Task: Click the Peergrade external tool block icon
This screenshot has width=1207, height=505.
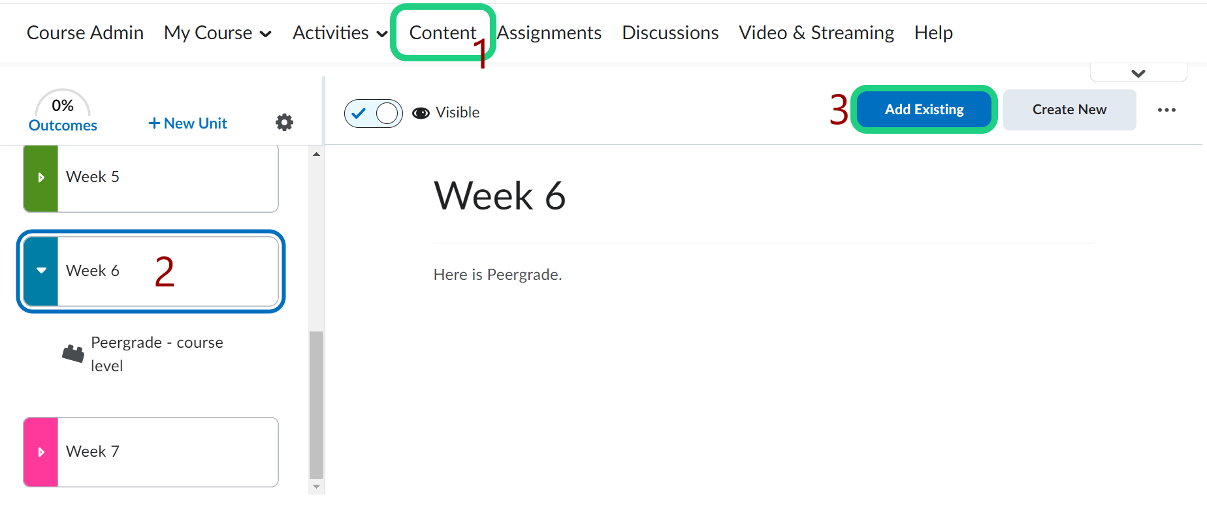Action: 73,354
